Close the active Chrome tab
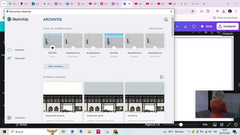Image resolution: width=240 pixels, height=135 pixels. (129, 4)
